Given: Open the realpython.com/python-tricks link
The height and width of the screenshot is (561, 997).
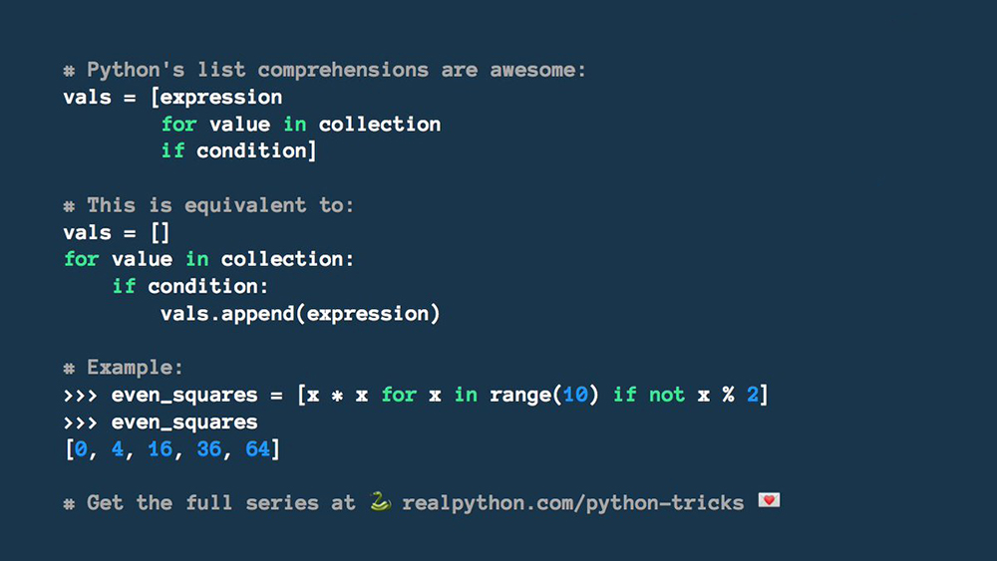Looking at the screenshot, I should coord(573,503).
